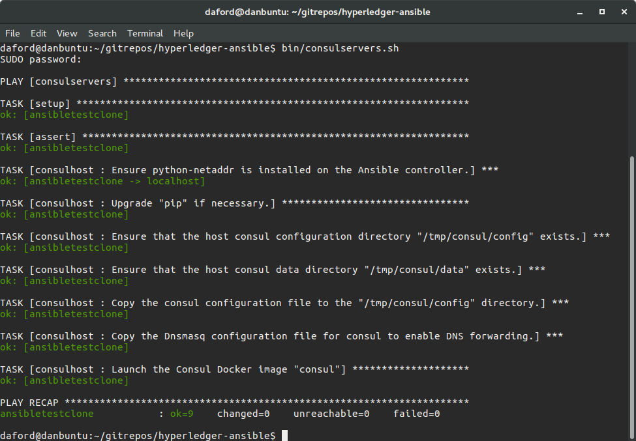The height and width of the screenshot is (441, 636).
Task: Click the 'ok=9' recap value
Action: point(182,414)
